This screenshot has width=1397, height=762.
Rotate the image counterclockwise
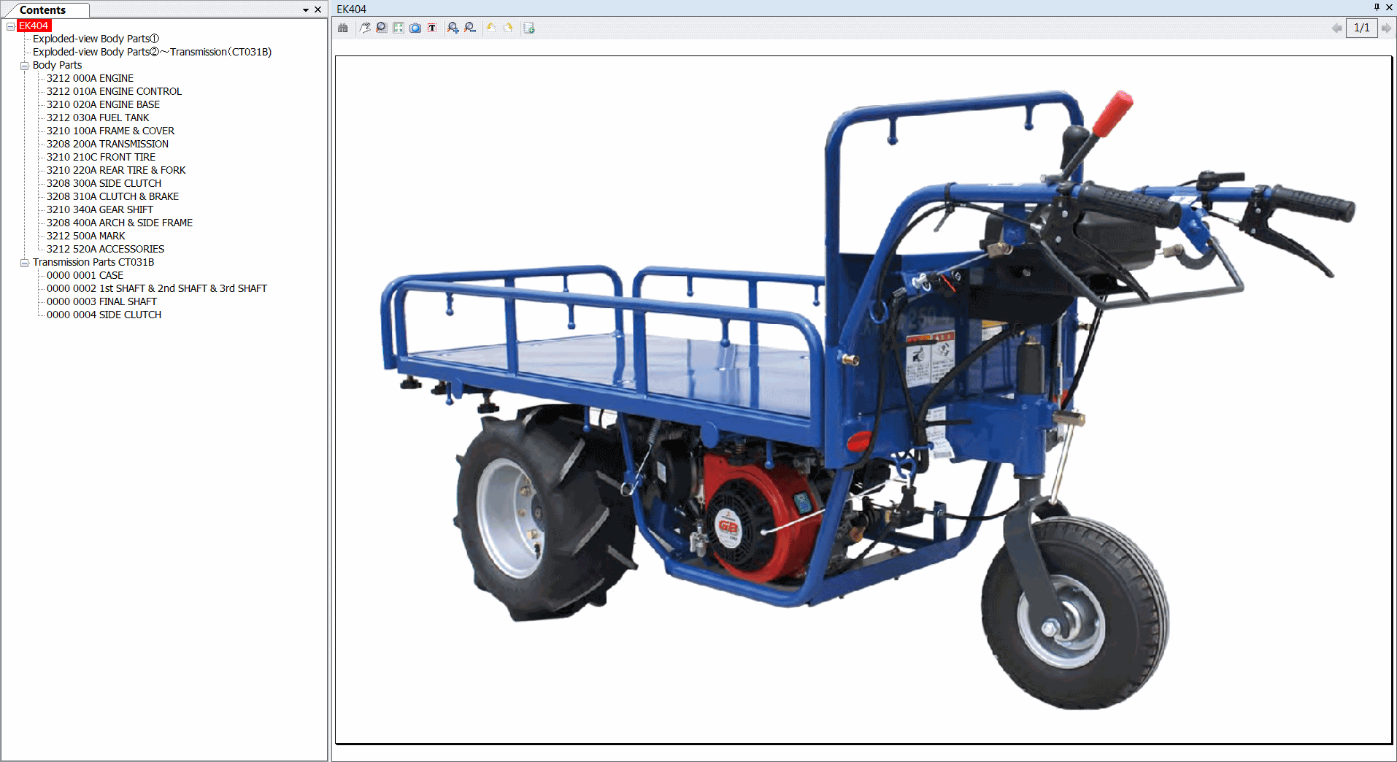tap(491, 28)
